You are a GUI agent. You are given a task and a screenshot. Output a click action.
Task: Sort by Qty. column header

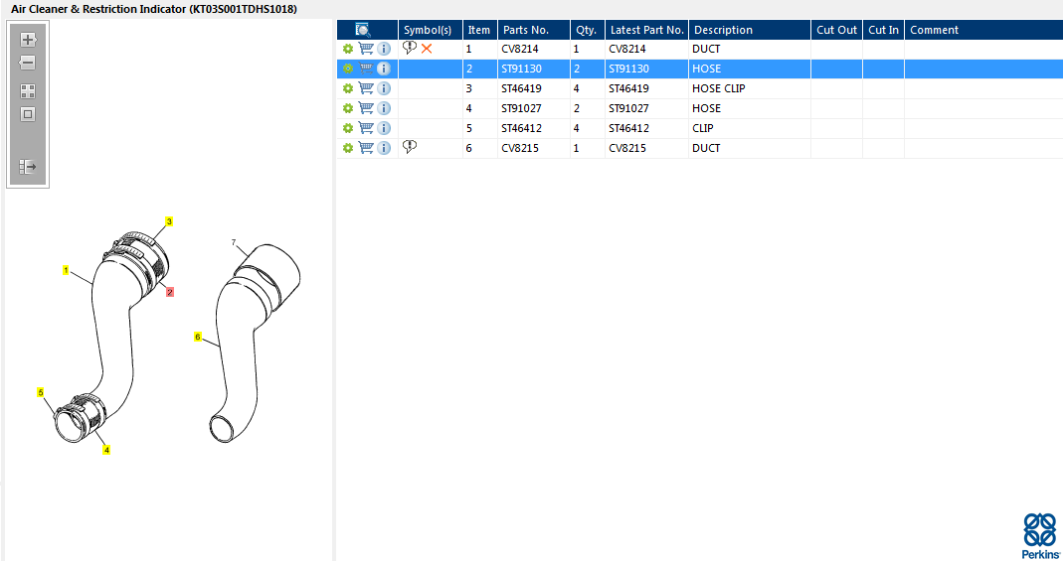point(586,30)
